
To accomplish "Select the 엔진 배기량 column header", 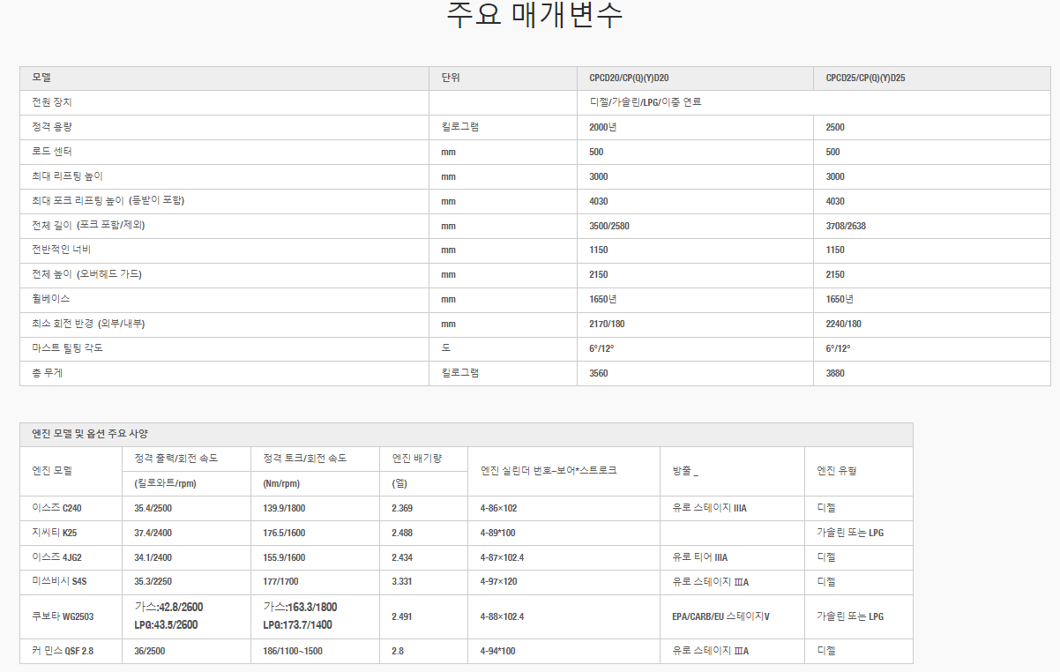I will 416,459.
